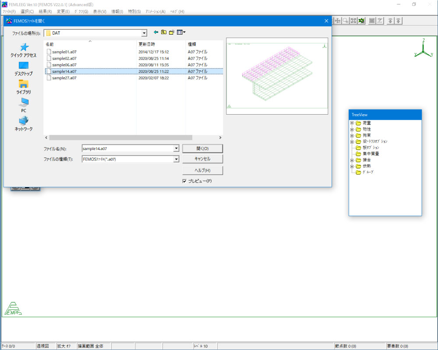Click the 荷重 folder icon in TreeView

pyautogui.click(x=358, y=123)
